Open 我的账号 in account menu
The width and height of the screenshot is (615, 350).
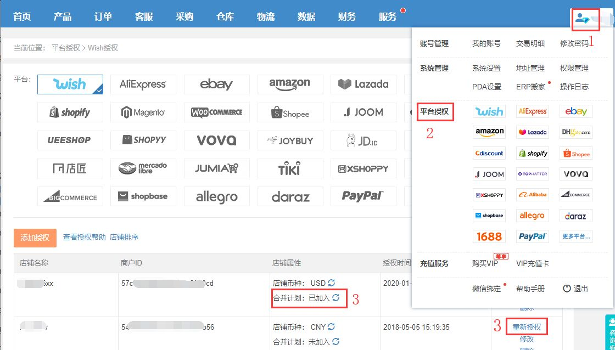coord(487,43)
